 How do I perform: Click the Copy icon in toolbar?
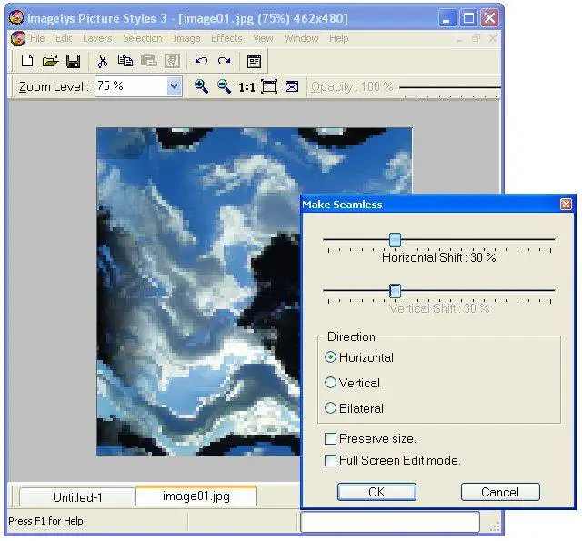click(x=125, y=61)
